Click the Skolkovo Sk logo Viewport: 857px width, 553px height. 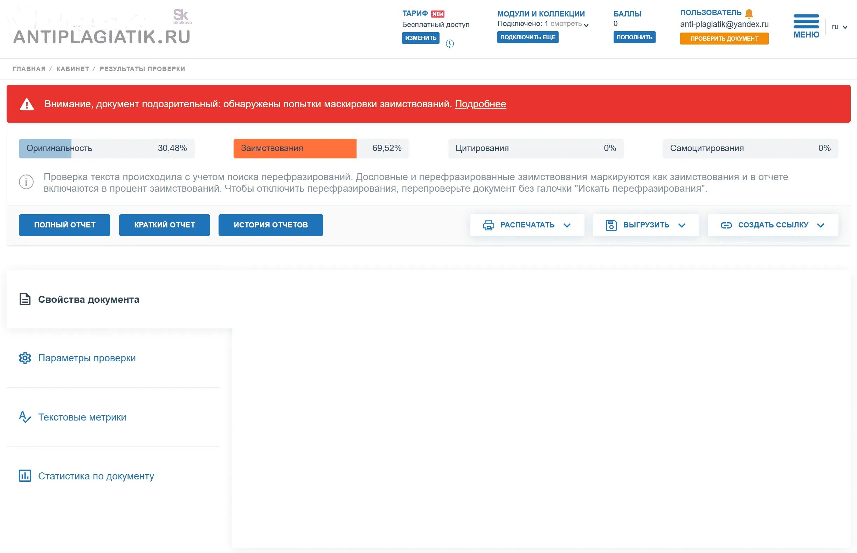(182, 16)
